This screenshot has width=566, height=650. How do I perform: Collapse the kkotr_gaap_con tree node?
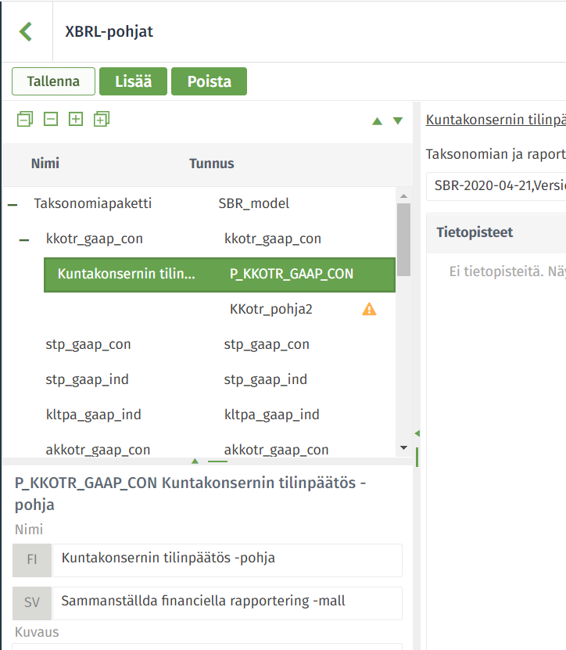pyautogui.click(x=24, y=239)
